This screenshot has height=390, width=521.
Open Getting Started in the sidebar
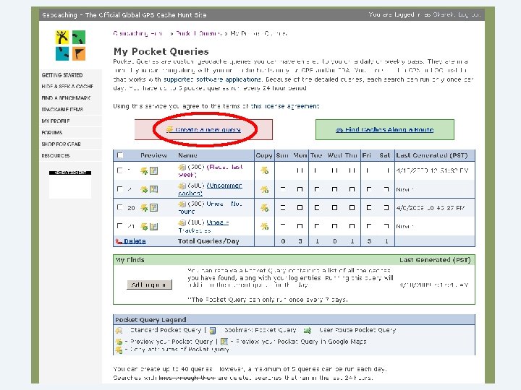(62, 75)
